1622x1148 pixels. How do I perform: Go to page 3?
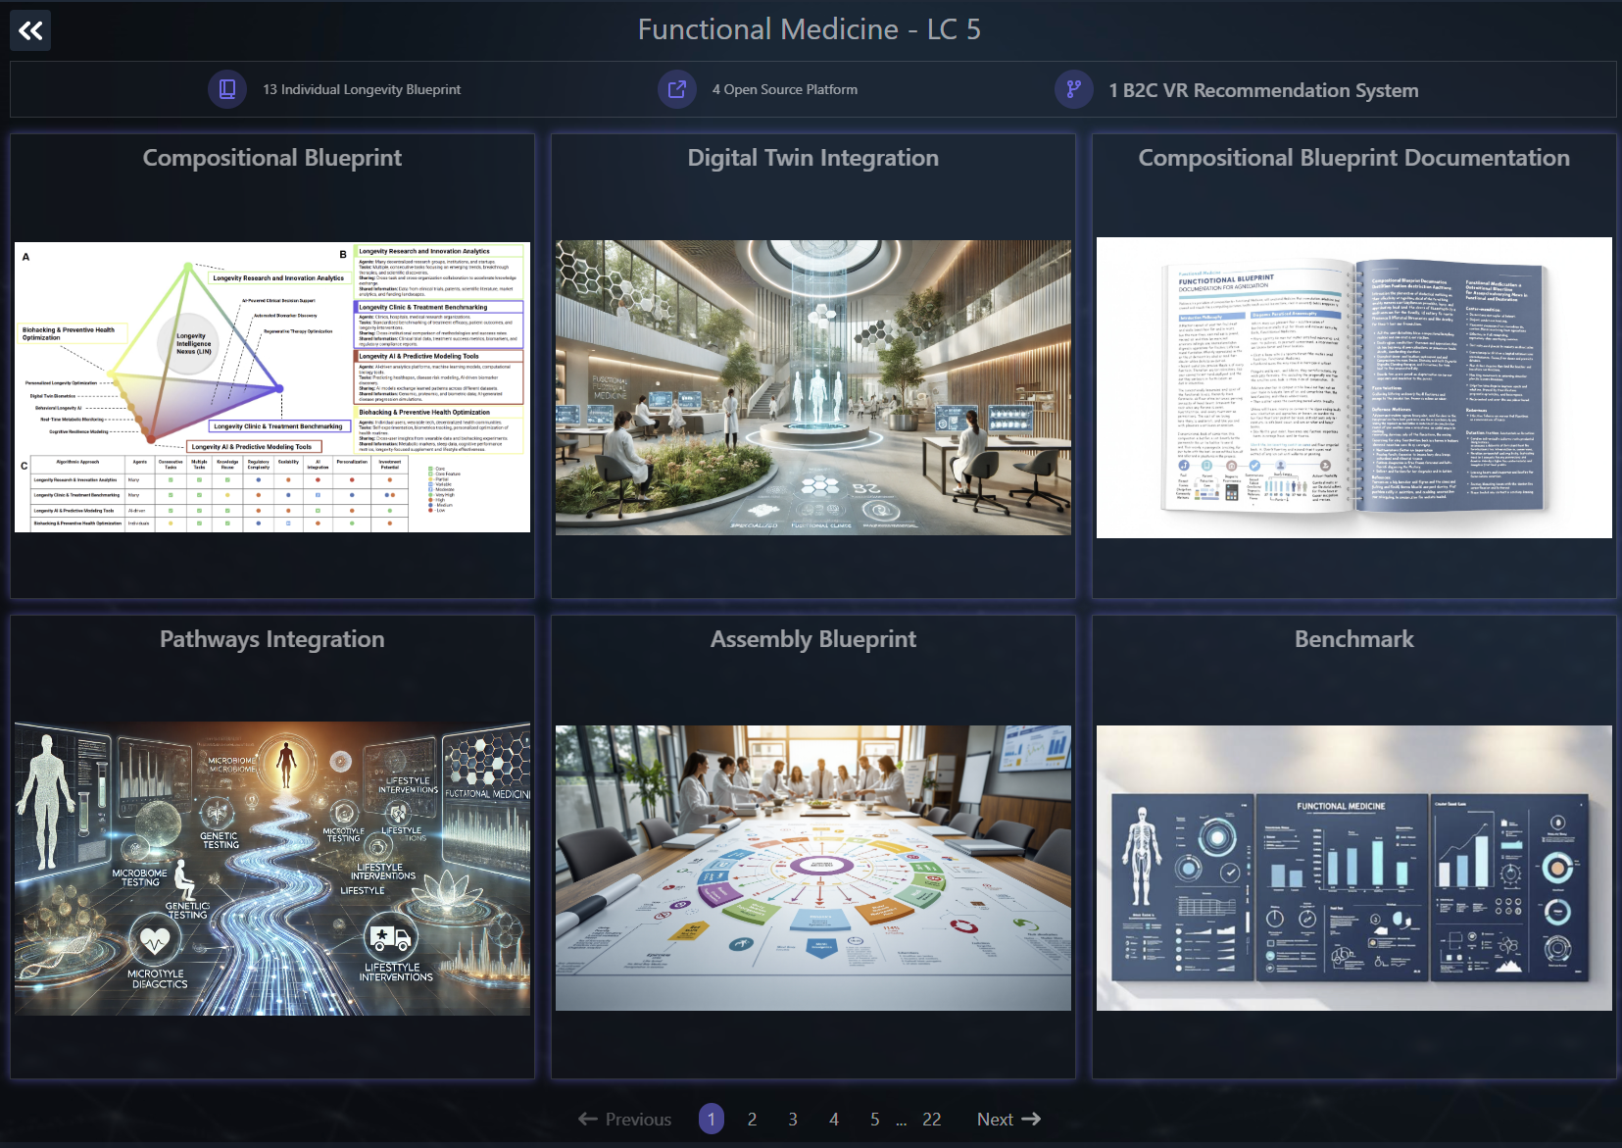coord(793,1120)
